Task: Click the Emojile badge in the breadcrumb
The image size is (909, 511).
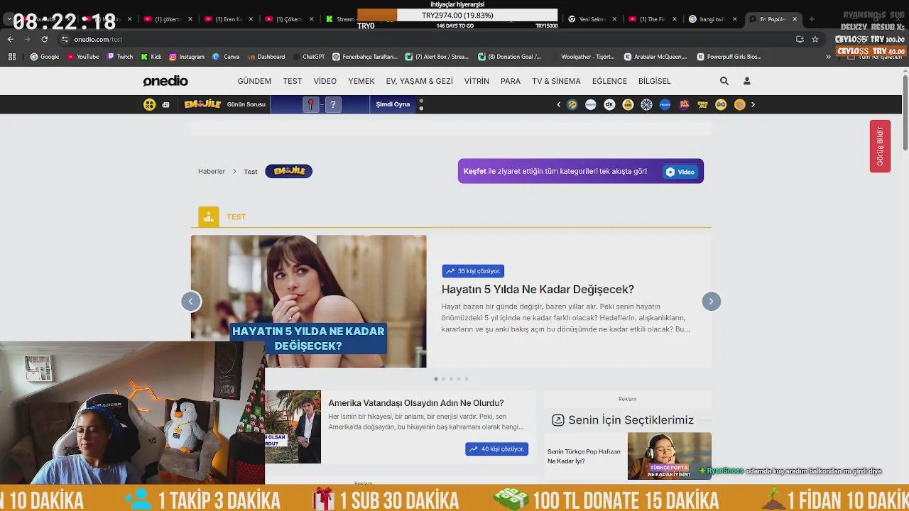Action: click(288, 171)
